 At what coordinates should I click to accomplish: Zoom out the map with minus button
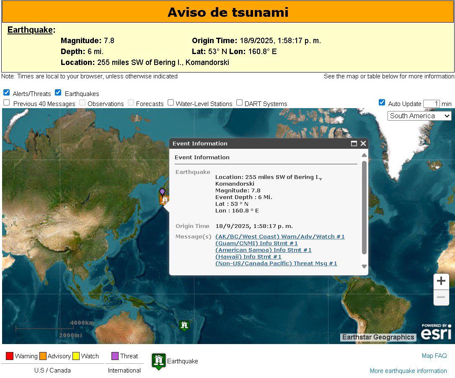(x=441, y=298)
